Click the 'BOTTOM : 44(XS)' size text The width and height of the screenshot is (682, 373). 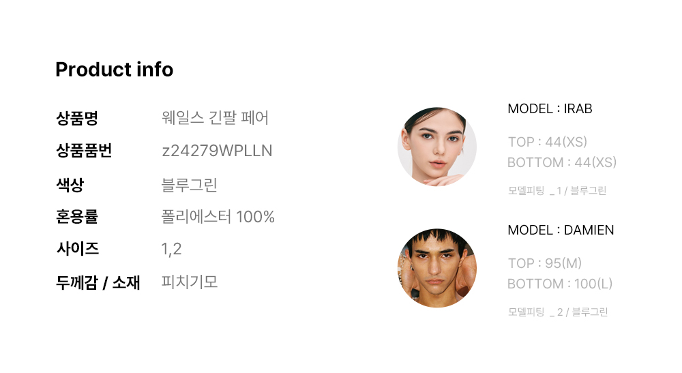click(x=561, y=162)
